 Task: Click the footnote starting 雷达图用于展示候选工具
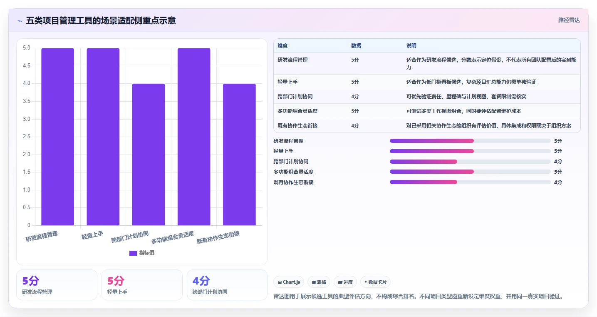pos(418,297)
